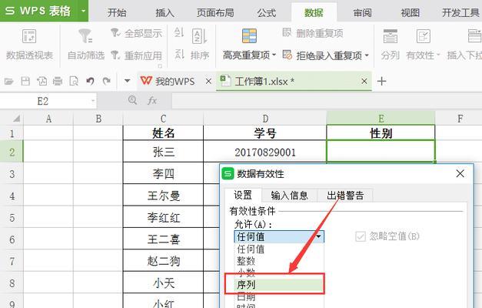482x308 pixels.
Task: Switch to the 开发工具 ribbon tab
Action: [x=460, y=12]
